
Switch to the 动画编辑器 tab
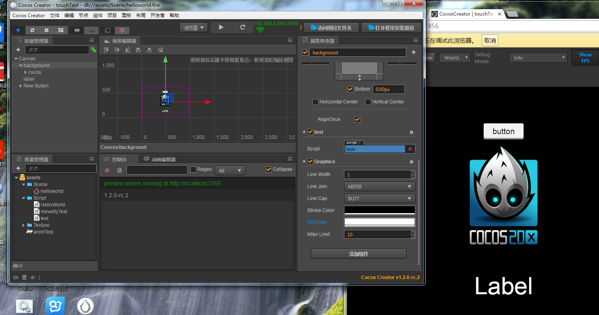(160, 159)
